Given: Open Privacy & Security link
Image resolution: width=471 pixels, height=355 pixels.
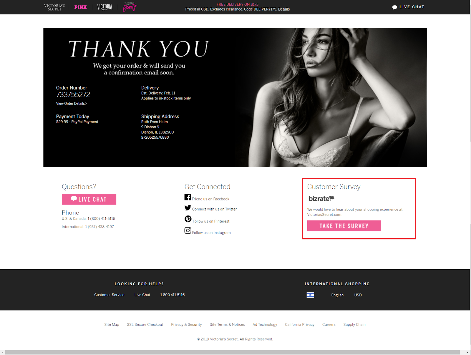Looking at the screenshot, I should pos(186,324).
